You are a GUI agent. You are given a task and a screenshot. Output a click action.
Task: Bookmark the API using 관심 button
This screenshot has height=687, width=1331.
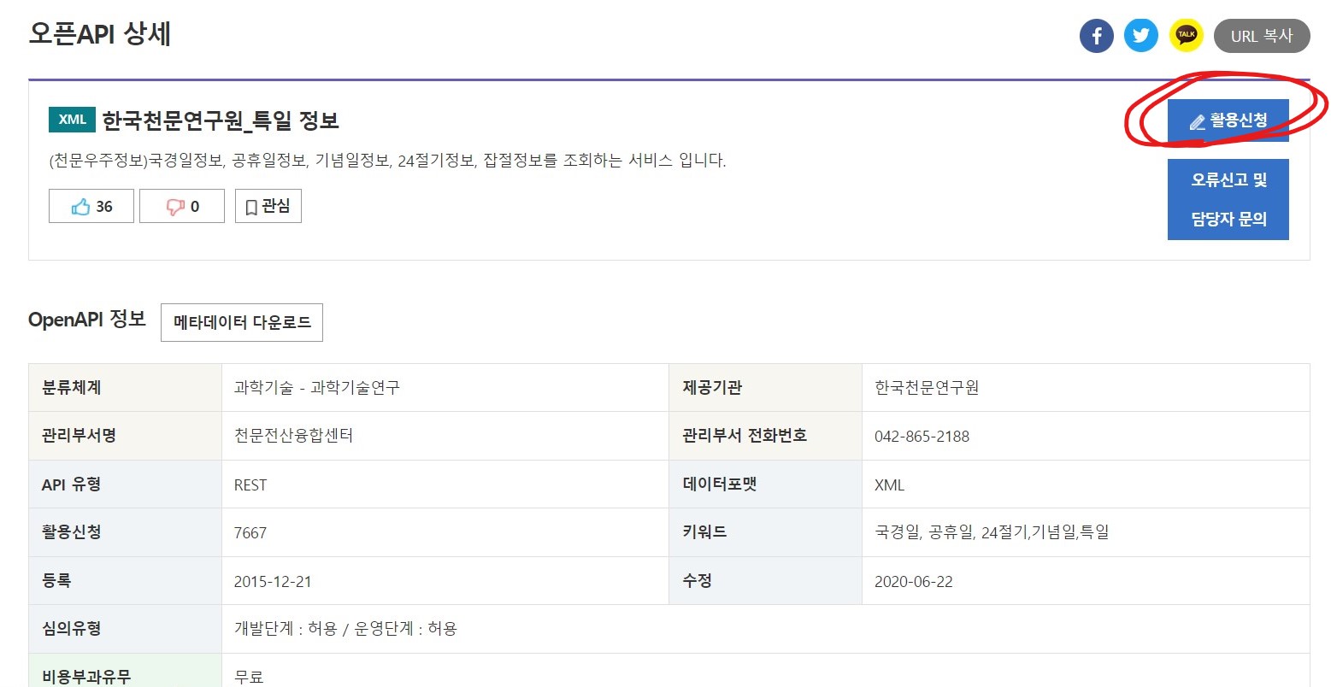click(x=268, y=206)
